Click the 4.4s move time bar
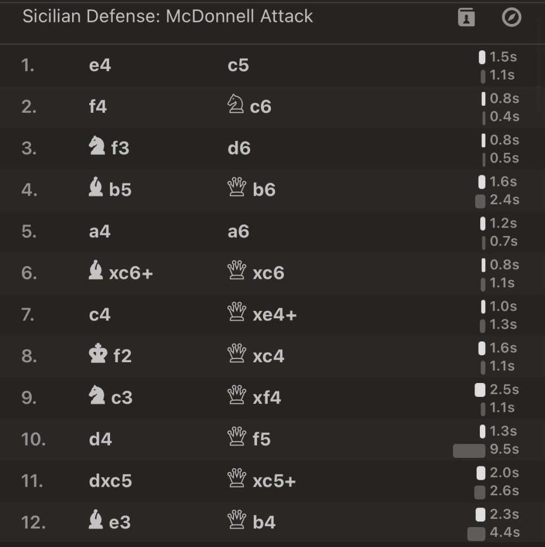 (x=476, y=533)
